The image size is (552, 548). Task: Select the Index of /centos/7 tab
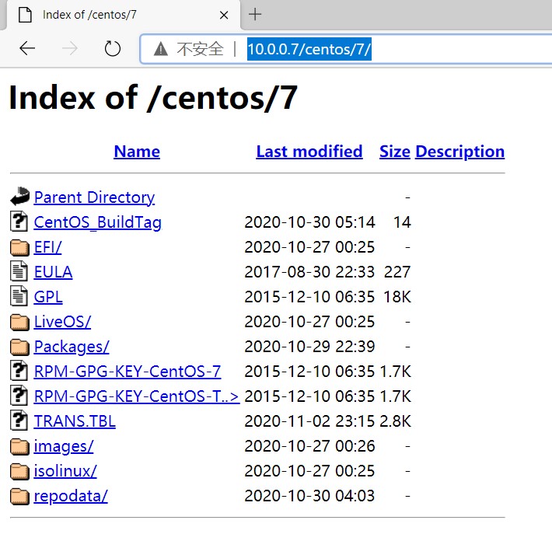[x=117, y=15]
